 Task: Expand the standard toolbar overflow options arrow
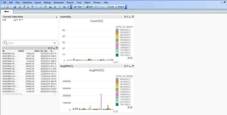click(x=71, y=7)
